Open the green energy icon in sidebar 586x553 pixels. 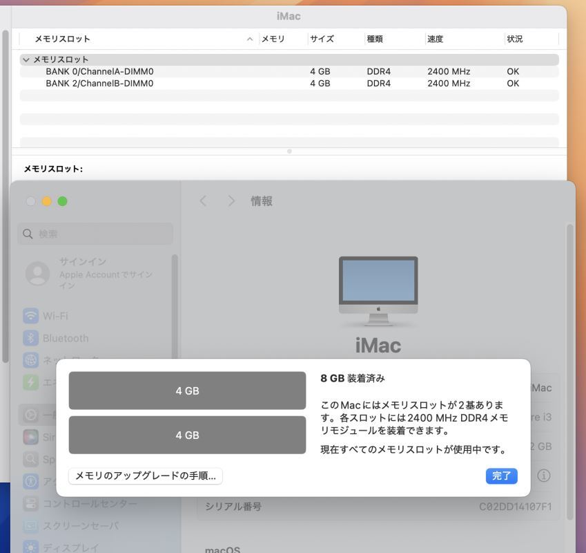(30, 382)
